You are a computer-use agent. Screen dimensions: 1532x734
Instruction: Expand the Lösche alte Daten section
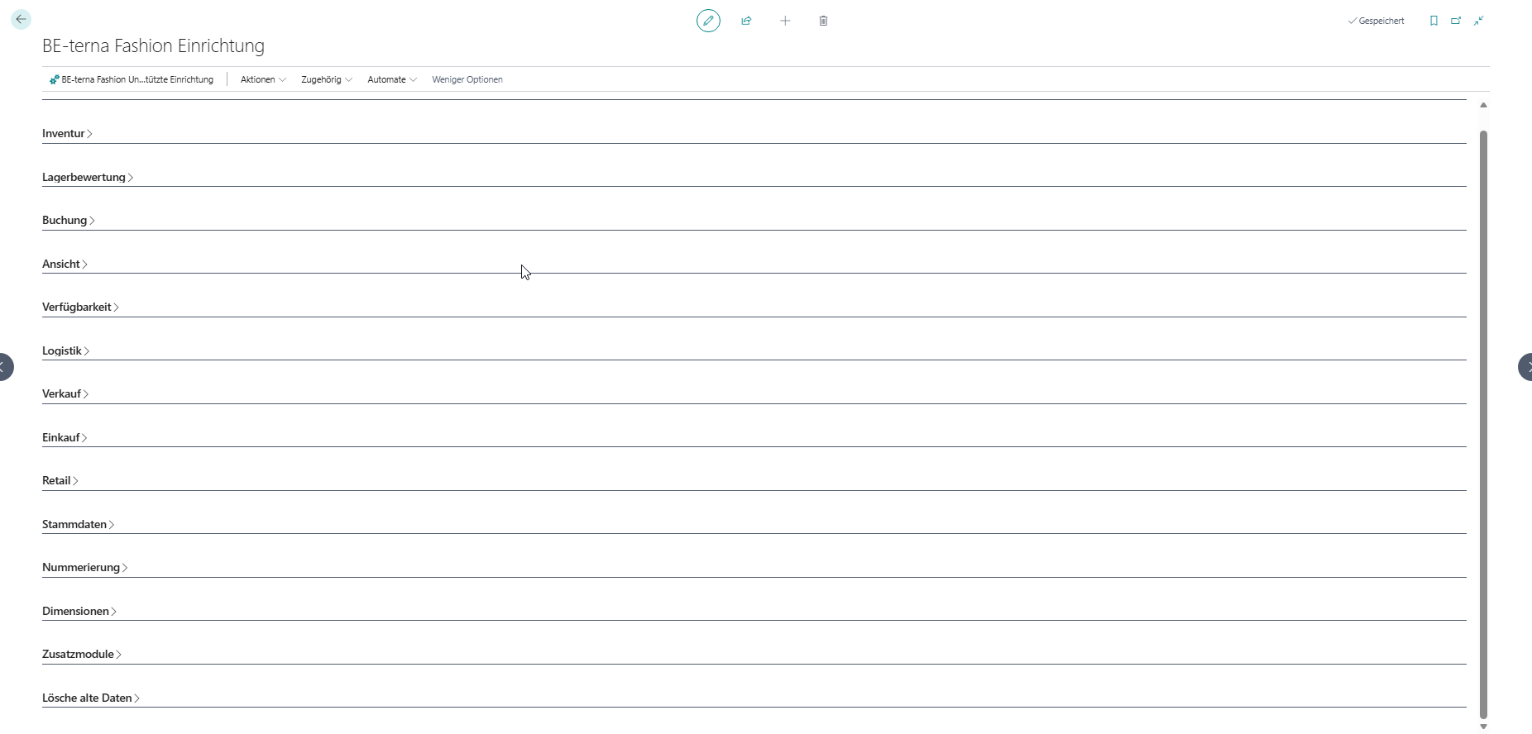[90, 698]
